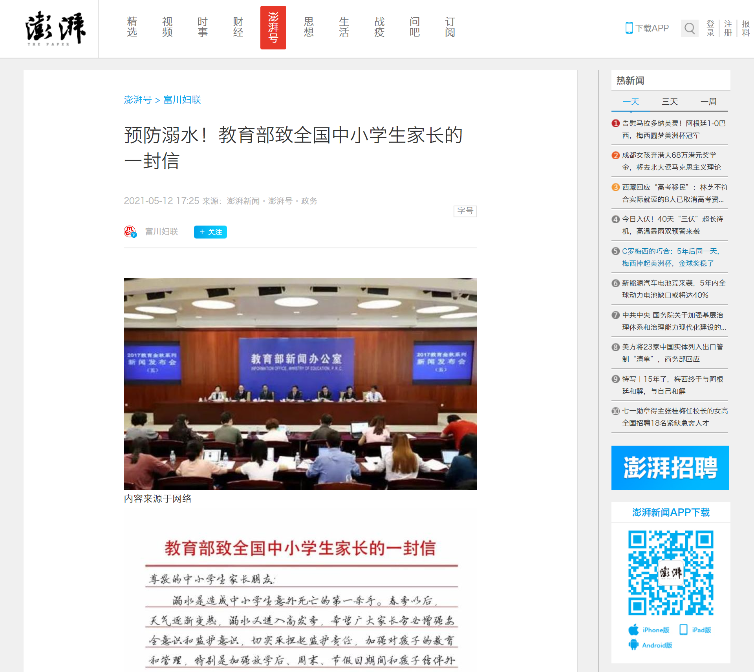This screenshot has width=754, height=672.
Task: Click the APP download QR code
Action: coord(671,573)
